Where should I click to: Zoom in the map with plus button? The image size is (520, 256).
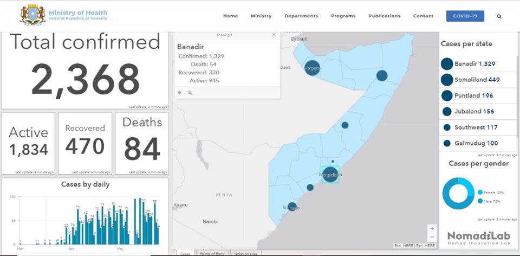coord(432,228)
